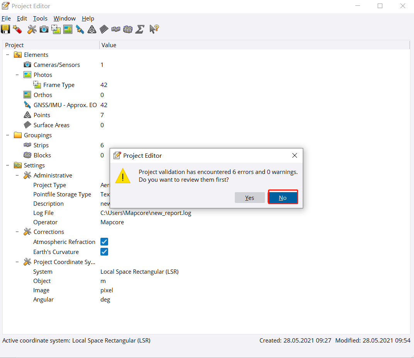Click Yes to review validation errors
The height and width of the screenshot is (358, 414).
pyautogui.click(x=249, y=198)
